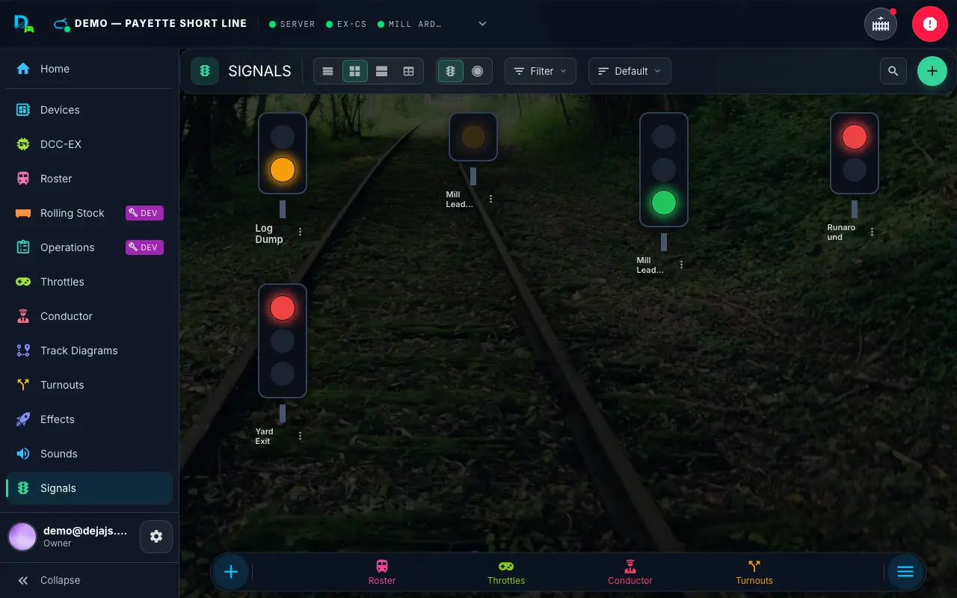Screen dimensions: 957x598
Task: Open Effects in the sidebar
Action: coord(89,419)
